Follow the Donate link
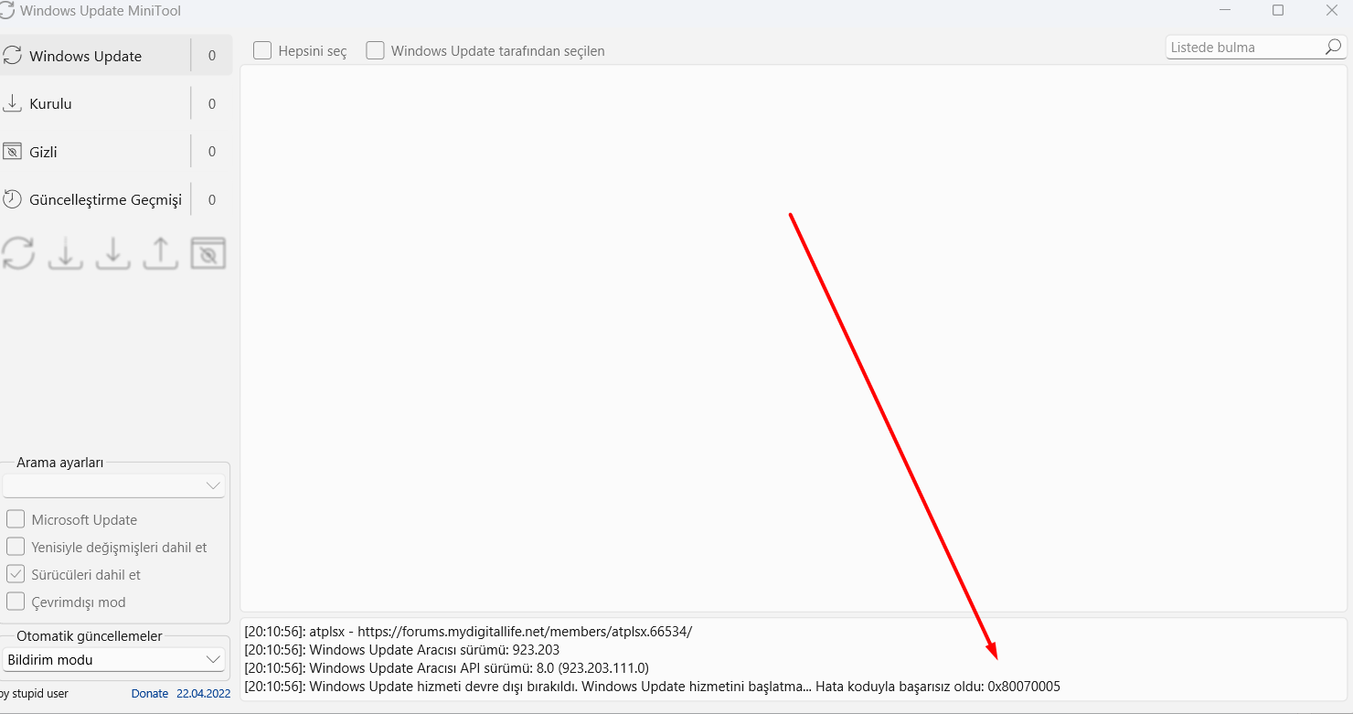The height and width of the screenshot is (714, 1353). 150,694
